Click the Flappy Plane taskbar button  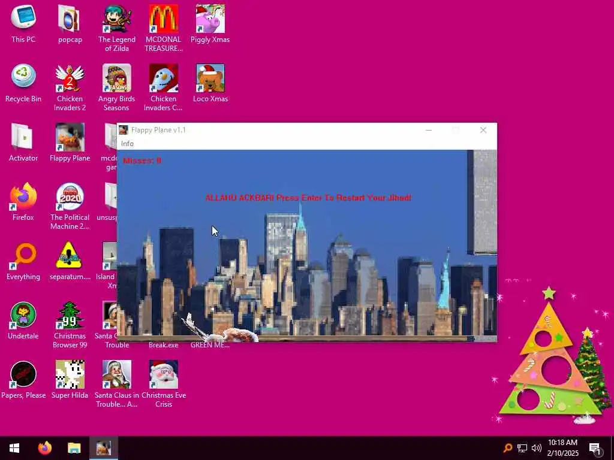pyautogui.click(x=104, y=448)
